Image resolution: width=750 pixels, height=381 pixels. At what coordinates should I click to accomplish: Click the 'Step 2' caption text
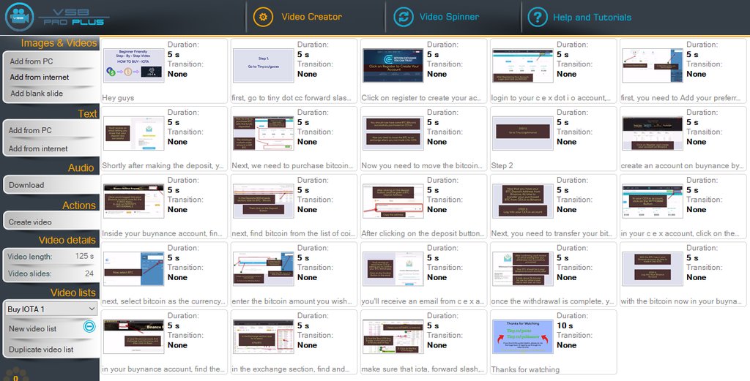pos(502,166)
